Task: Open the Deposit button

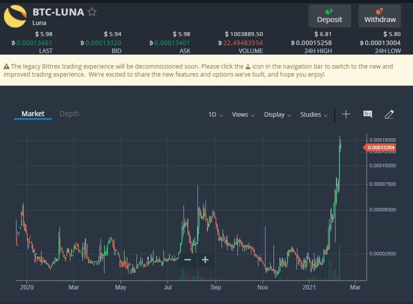Action: (x=329, y=16)
